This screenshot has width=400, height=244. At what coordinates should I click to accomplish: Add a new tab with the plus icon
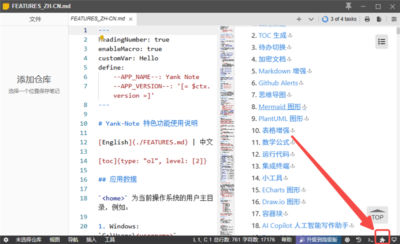(299, 19)
